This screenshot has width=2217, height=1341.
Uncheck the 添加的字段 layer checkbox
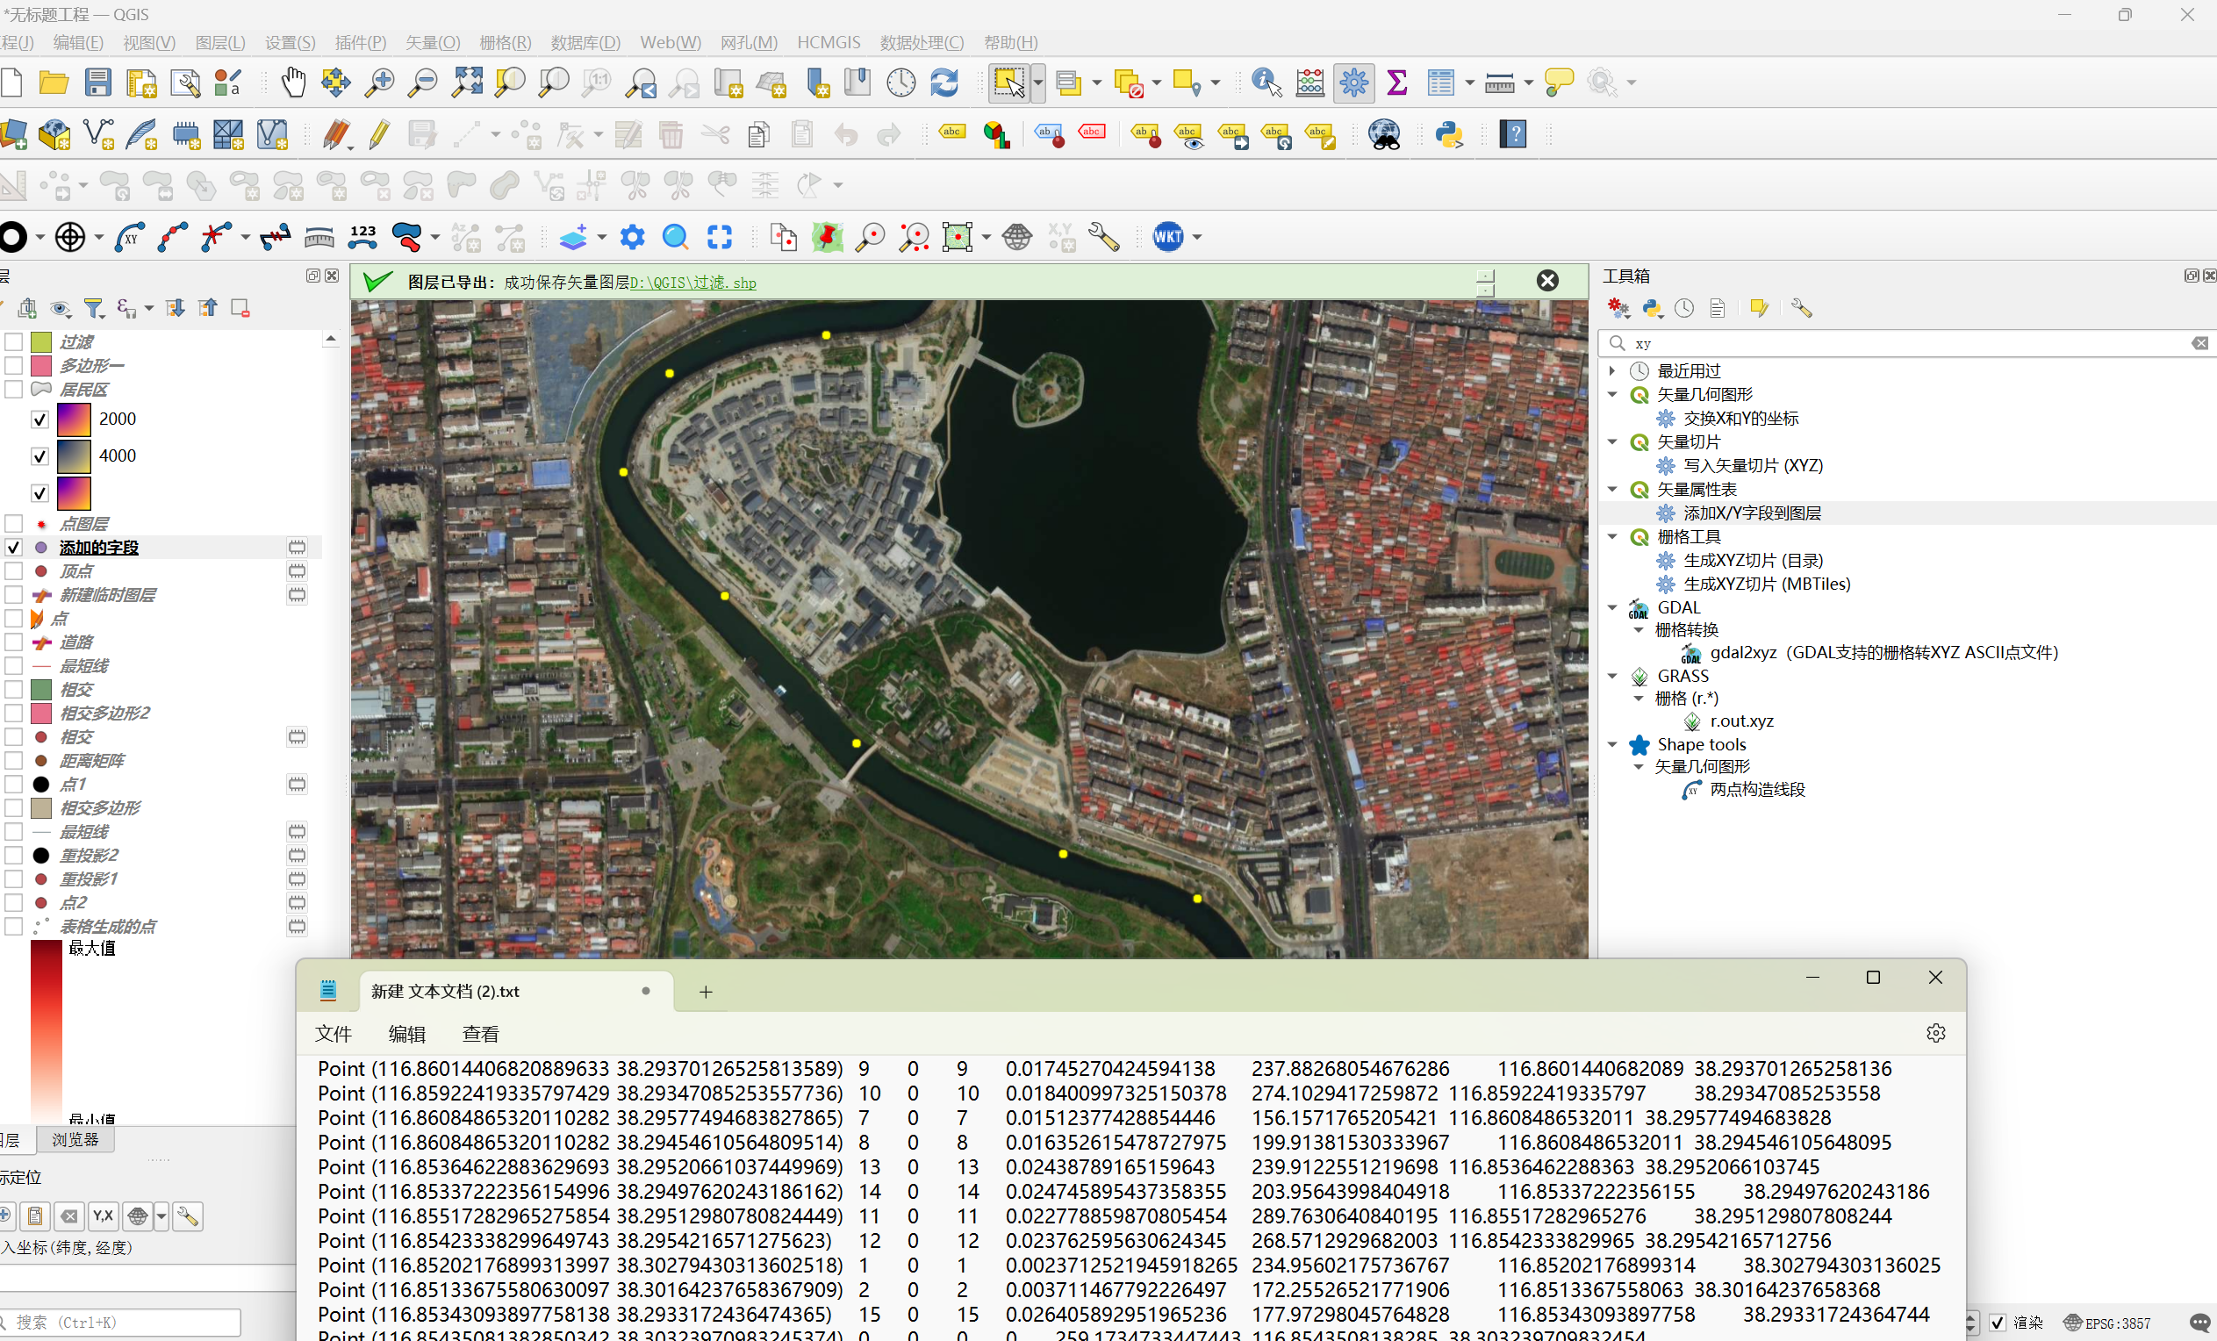click(13, 548)
